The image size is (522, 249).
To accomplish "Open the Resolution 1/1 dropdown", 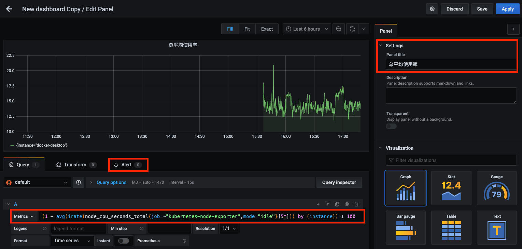I will coord(229,229).
